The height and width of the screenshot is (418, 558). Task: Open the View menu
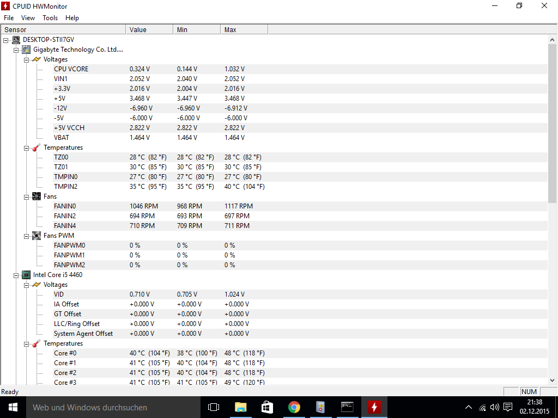coord(28,18)
